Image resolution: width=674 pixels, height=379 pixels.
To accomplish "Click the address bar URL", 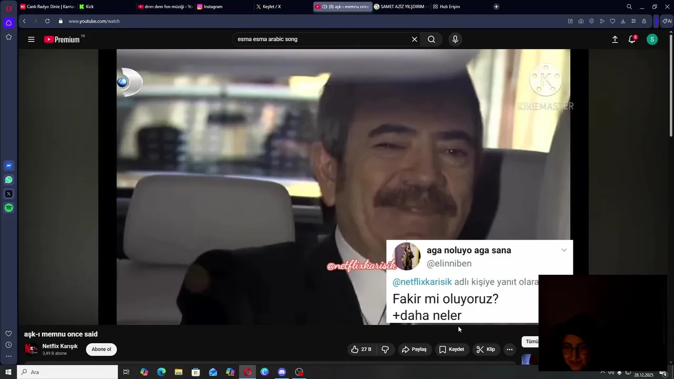I will click(94, 21).
